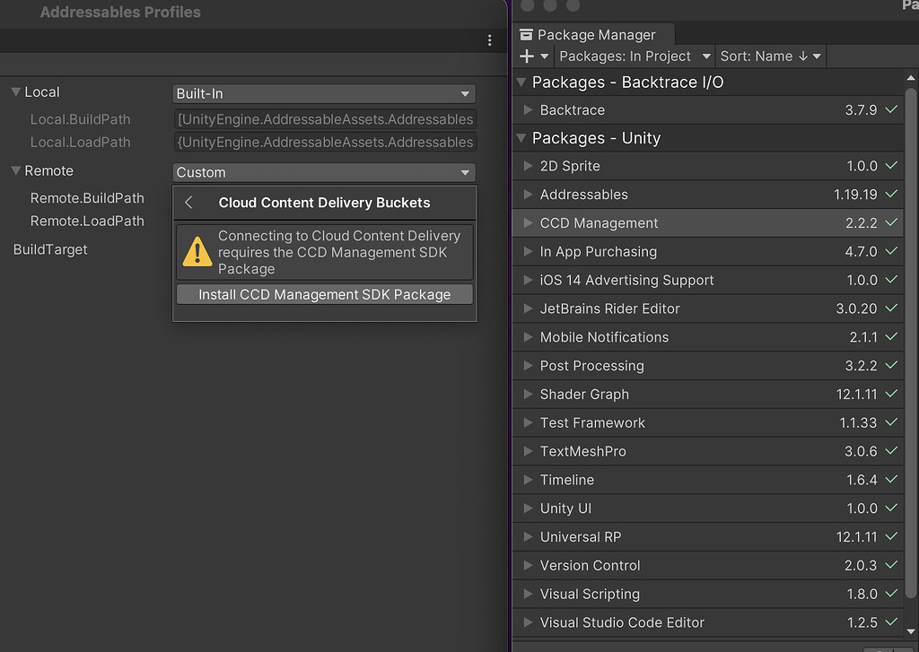Click the checkmark next to Universal RP
This screenshot has height=652, width=919.
tap(891, 536)
